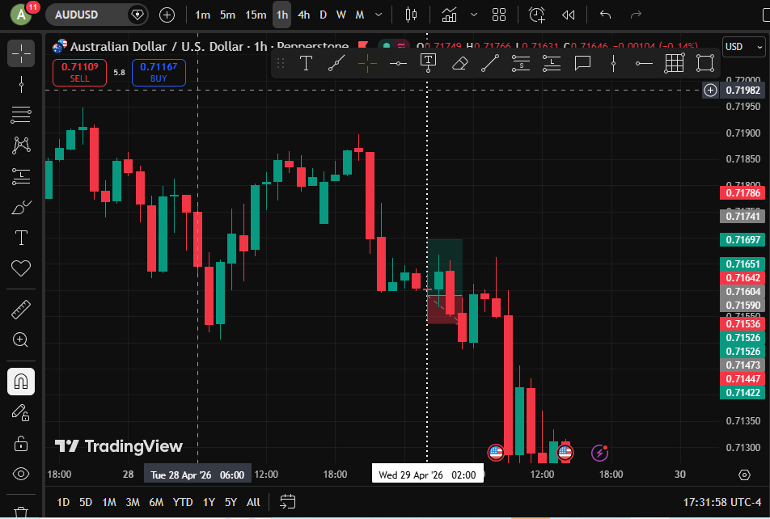Viewport: 770px width, 519px height.
Task: Select the Text tool in left sidebar
Action: tap(21, 238)
